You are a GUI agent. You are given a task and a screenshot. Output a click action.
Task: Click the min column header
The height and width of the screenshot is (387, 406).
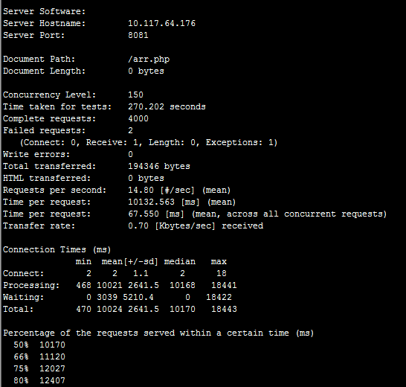click(83, 261)
